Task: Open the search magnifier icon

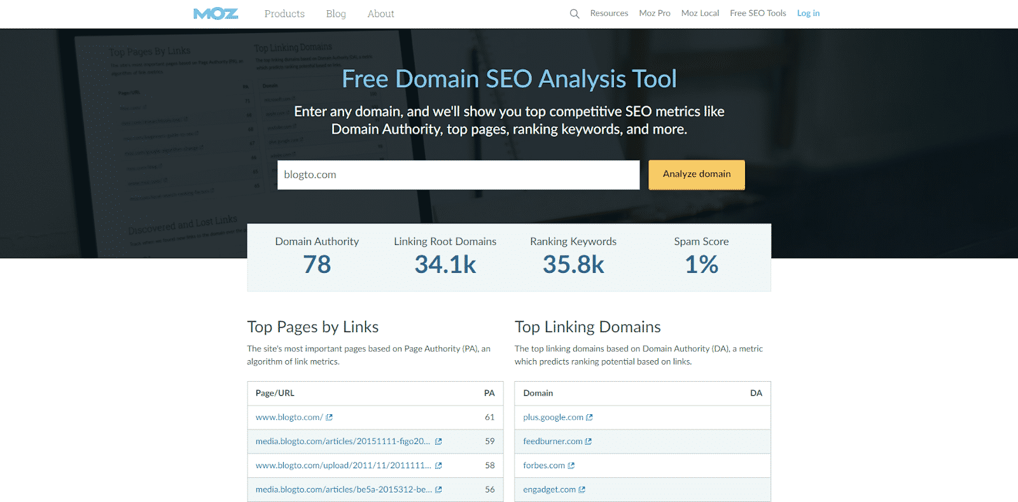Action: point(575,13)
